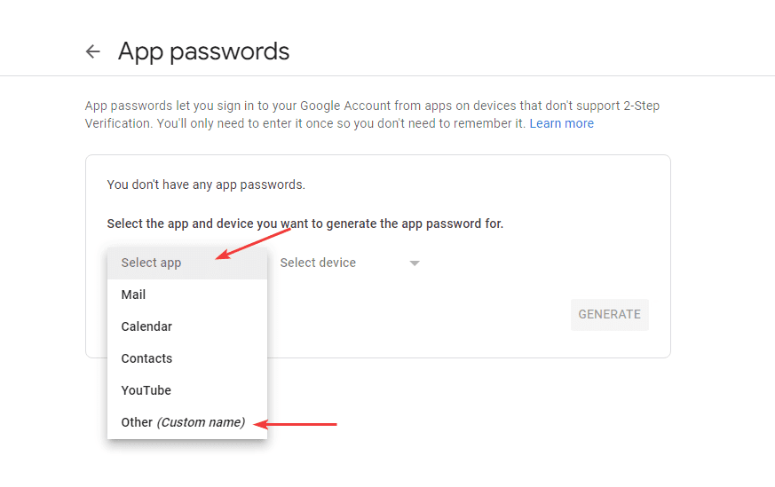Click the bold app and device instruction text
This screenshot has height=487, width=775.
point(304,224)
